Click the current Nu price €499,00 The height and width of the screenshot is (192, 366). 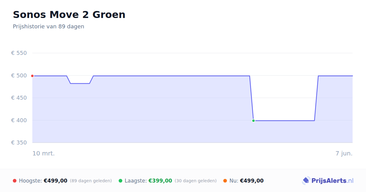point(252,181)
